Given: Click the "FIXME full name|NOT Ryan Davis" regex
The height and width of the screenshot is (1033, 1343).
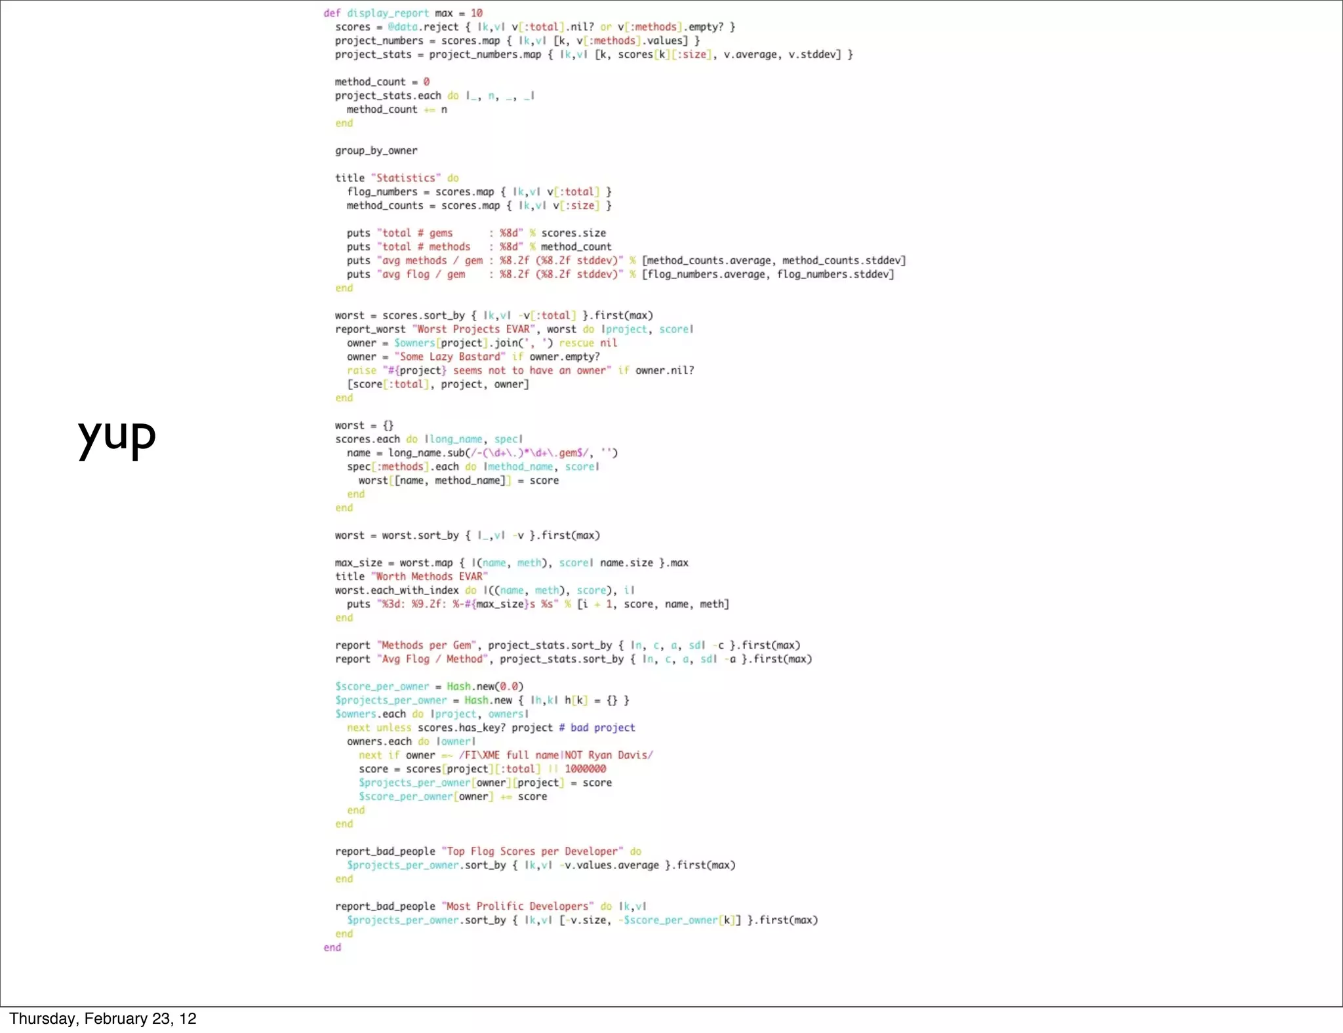Looking at the screenshot, I should click(x=556, y=755).
